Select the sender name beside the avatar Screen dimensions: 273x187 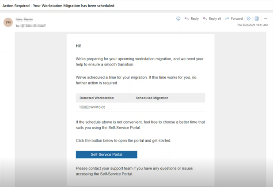pos(25,19)
